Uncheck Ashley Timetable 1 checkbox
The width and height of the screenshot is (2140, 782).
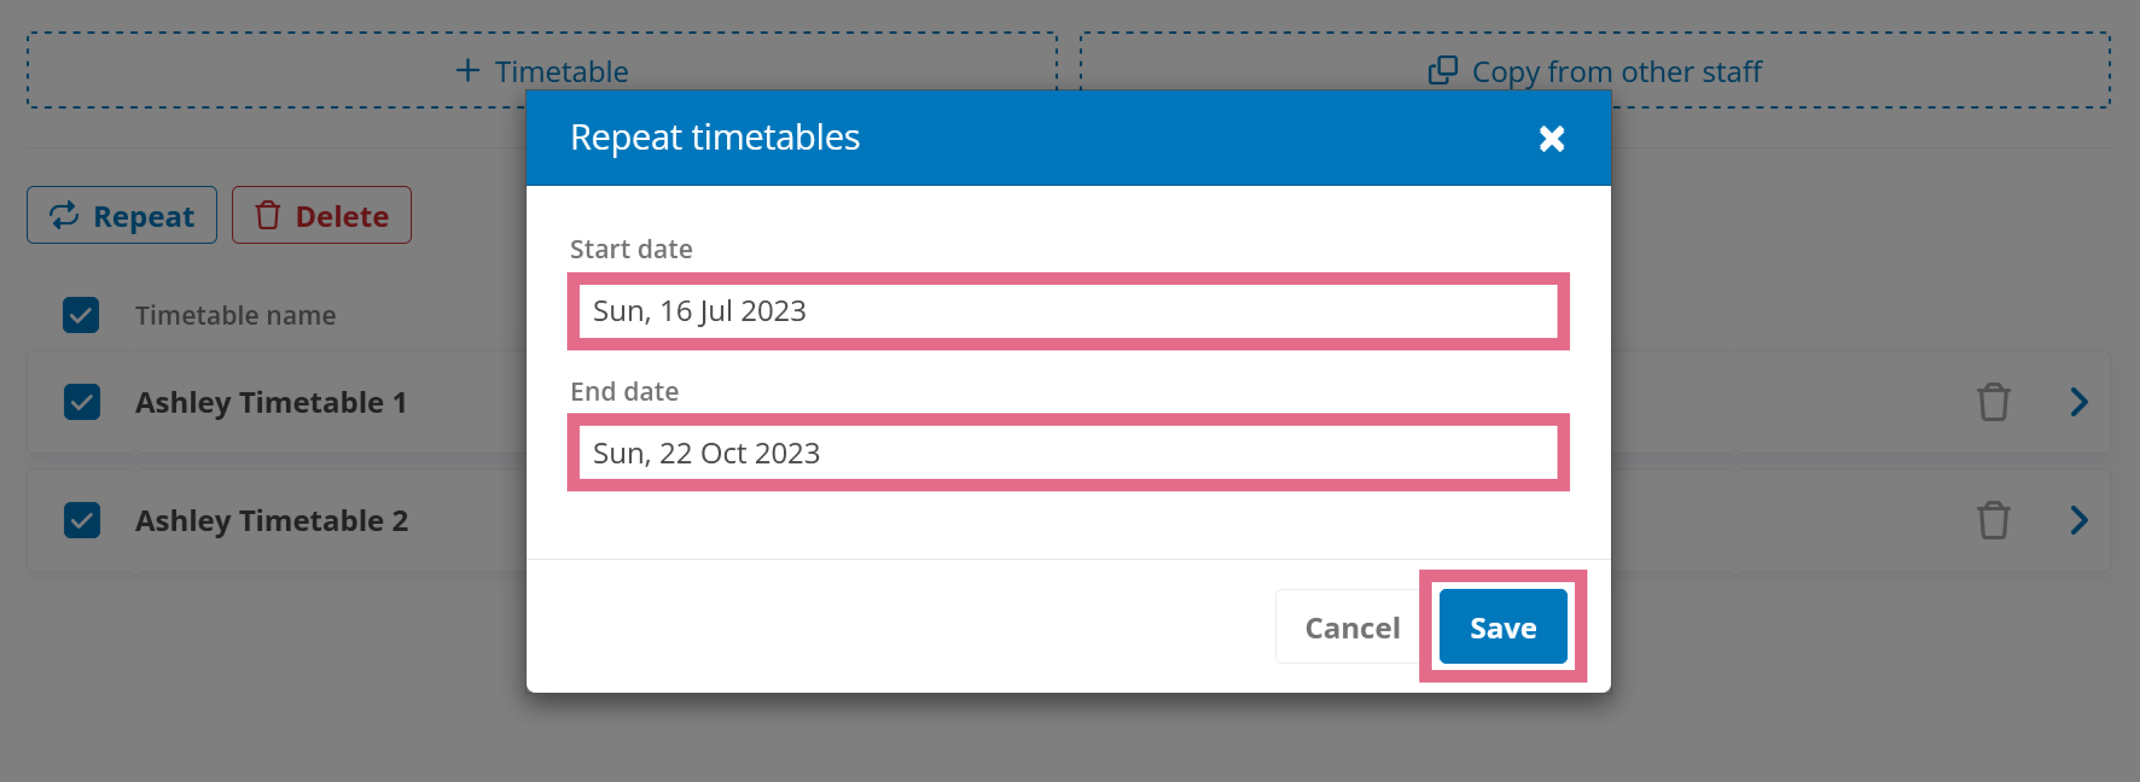point(82,402)
